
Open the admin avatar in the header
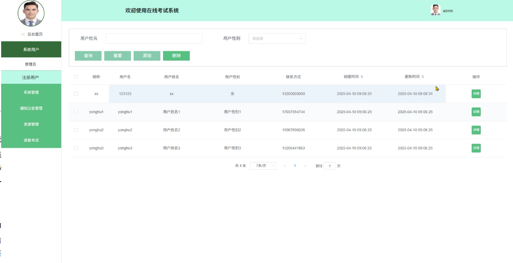click(436, 10)
